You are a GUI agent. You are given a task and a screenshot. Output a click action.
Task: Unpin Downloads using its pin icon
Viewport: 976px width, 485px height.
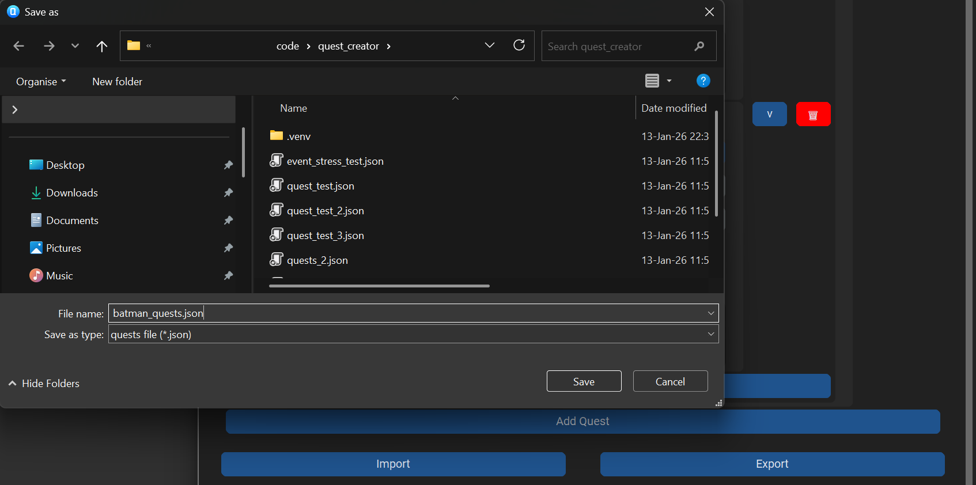(228, 193)
